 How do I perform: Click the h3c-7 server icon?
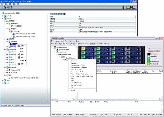coord(5,83)
